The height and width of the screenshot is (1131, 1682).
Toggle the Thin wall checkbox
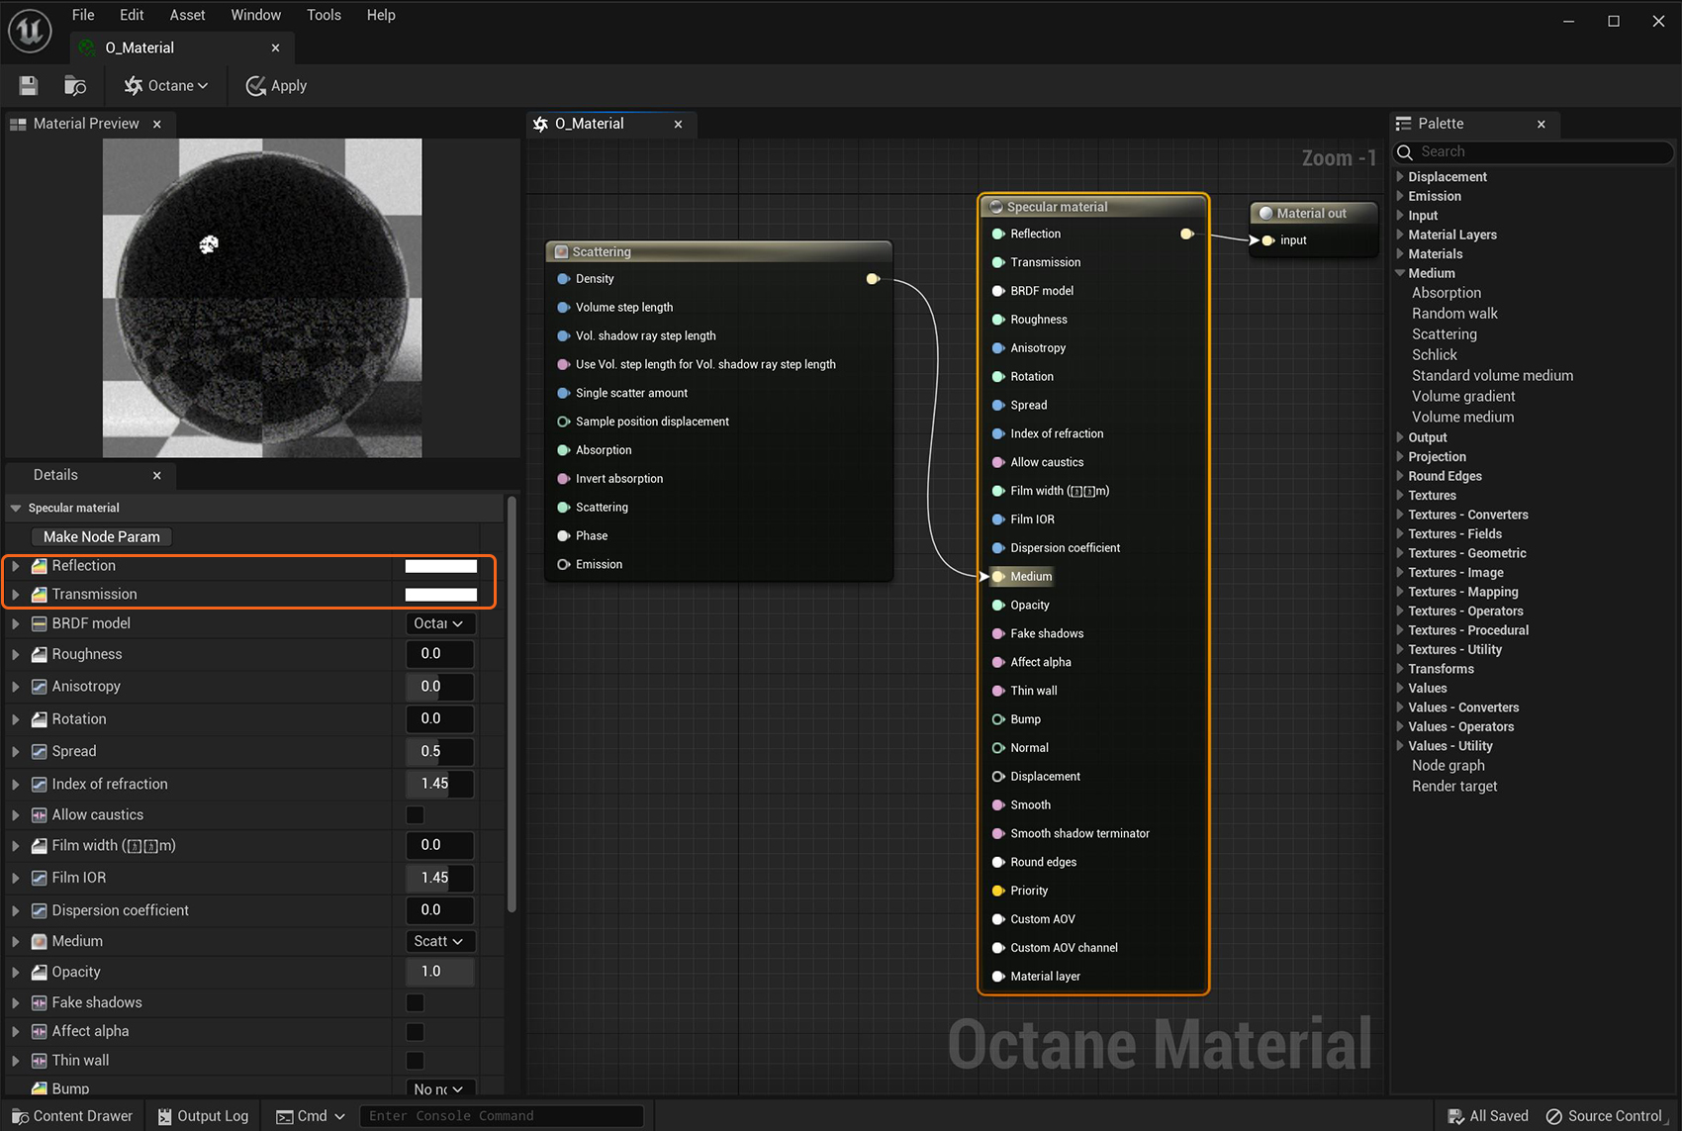416,1061
